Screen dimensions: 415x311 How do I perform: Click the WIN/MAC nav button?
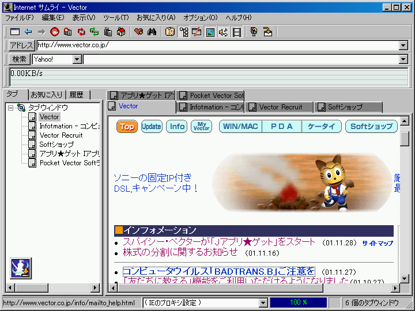(240, 127)
